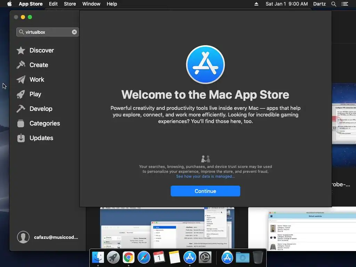Open Finder from the Dock
Screen dimensions: 356x267
[x=98, y=258]
